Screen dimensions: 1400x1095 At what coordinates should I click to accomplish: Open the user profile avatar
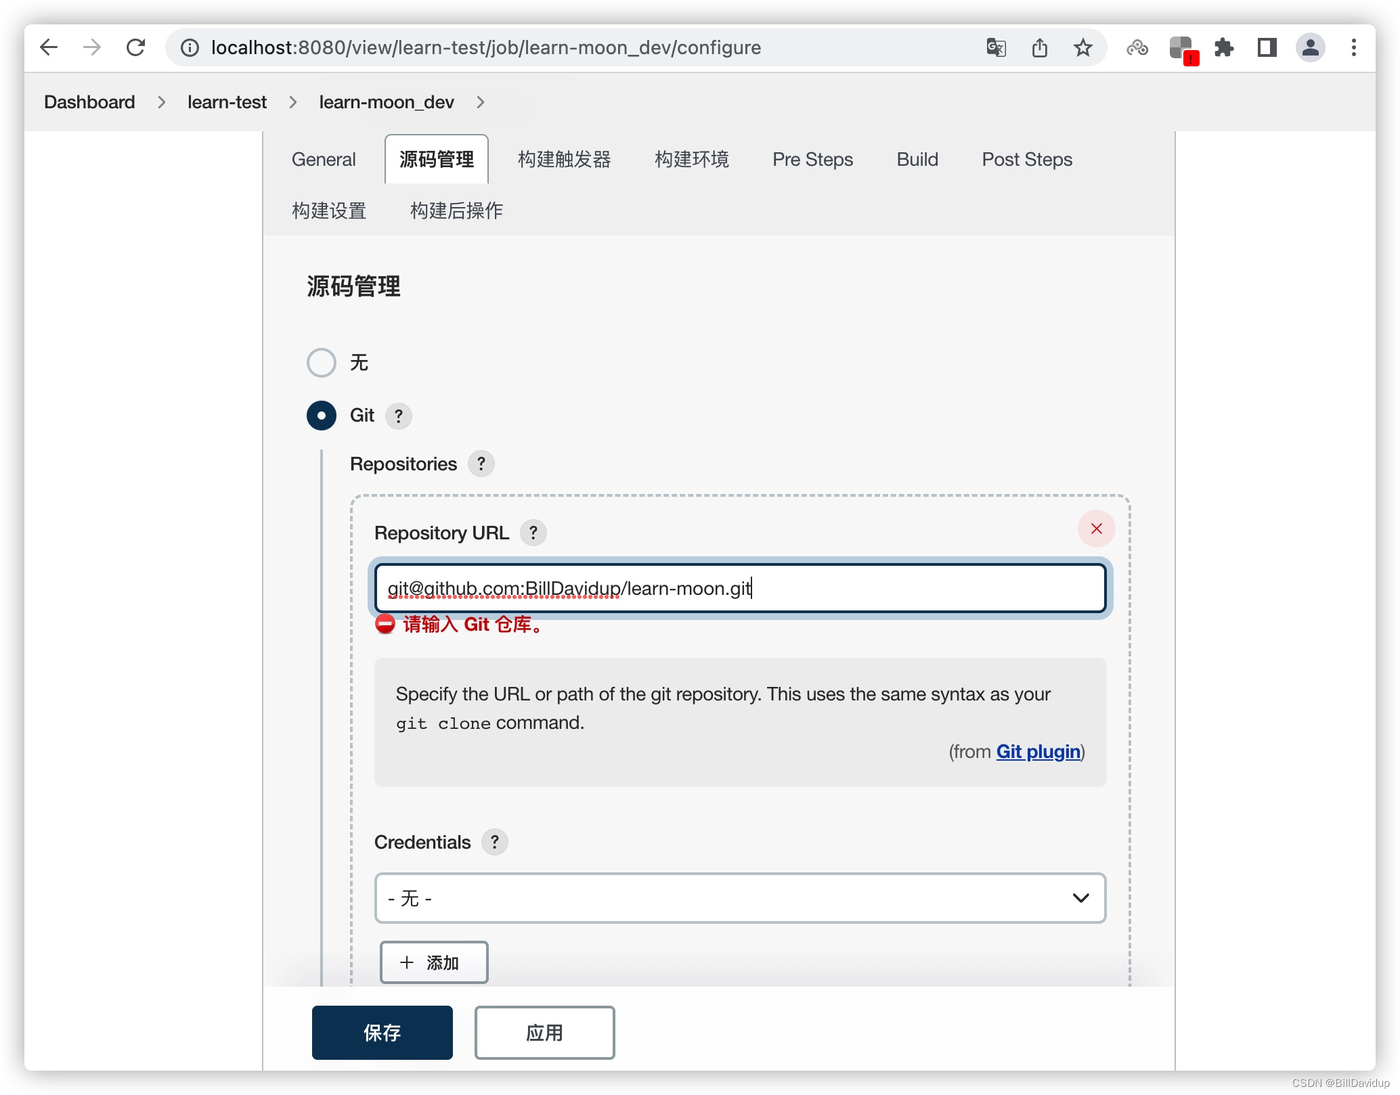pos(1311,47)
